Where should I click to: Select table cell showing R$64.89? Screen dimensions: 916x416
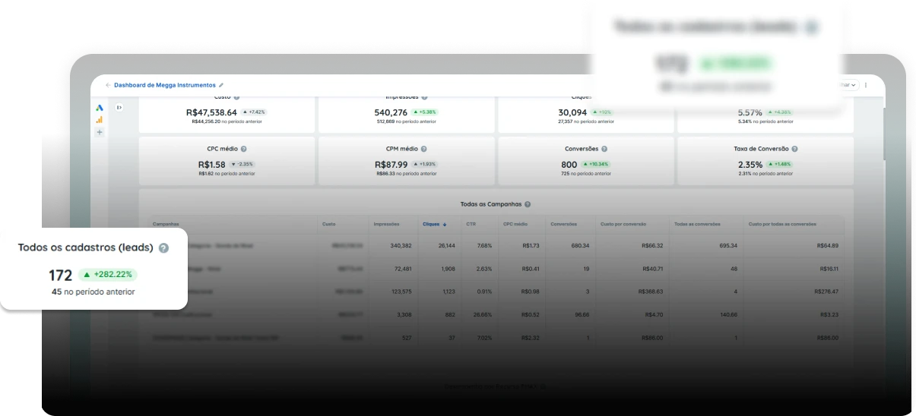(828, 246)
